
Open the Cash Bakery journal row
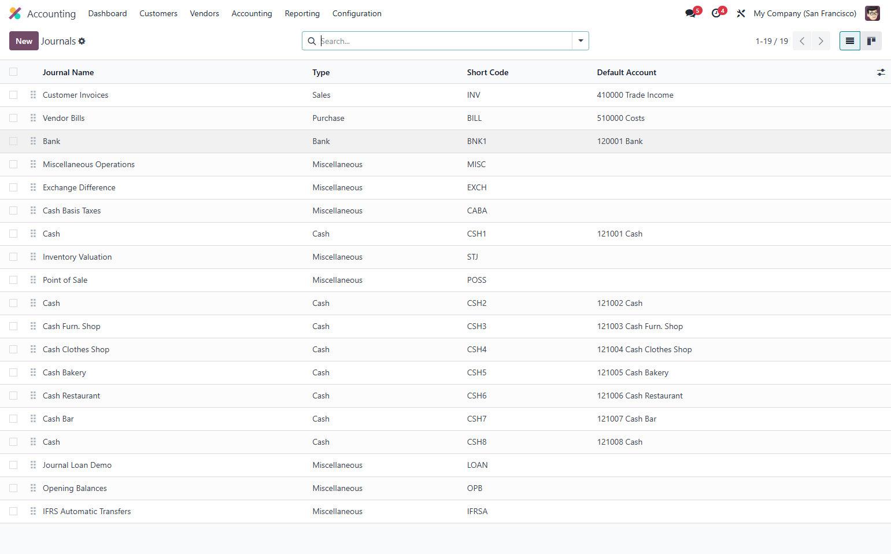point(445,372)
